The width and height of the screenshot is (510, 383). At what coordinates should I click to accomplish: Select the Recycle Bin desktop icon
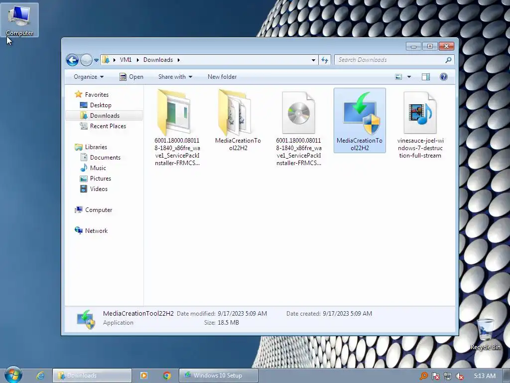(x=485, y=334)
